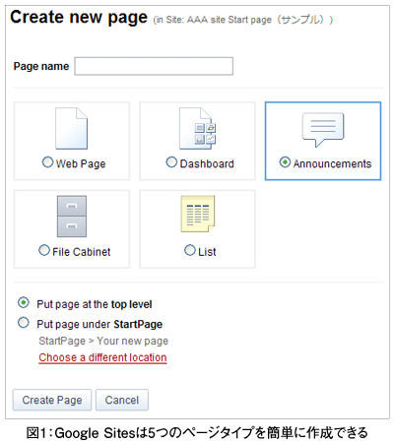Open Choose a different location link
394x443 pixels.
pyautogui.click(x=102, y=357)
